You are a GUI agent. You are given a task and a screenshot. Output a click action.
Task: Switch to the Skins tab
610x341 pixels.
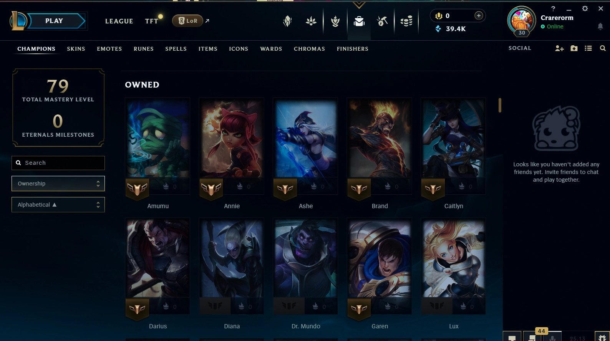[76, 49]
